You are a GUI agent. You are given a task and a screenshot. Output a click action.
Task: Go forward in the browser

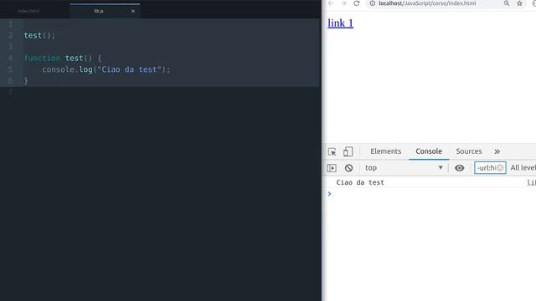click(x=343, y=3)
